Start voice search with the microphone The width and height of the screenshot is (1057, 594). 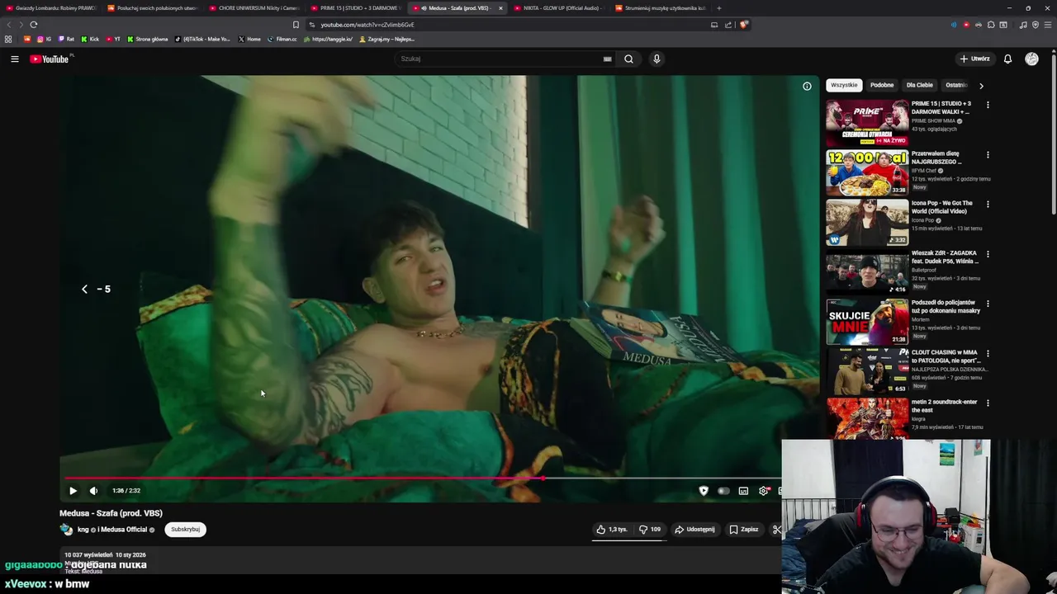click(x=656, y=59)
